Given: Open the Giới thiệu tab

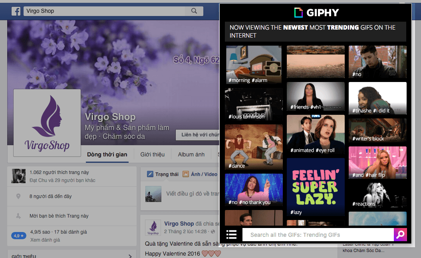Looking at the screenshot, I should tap(153, 154).
